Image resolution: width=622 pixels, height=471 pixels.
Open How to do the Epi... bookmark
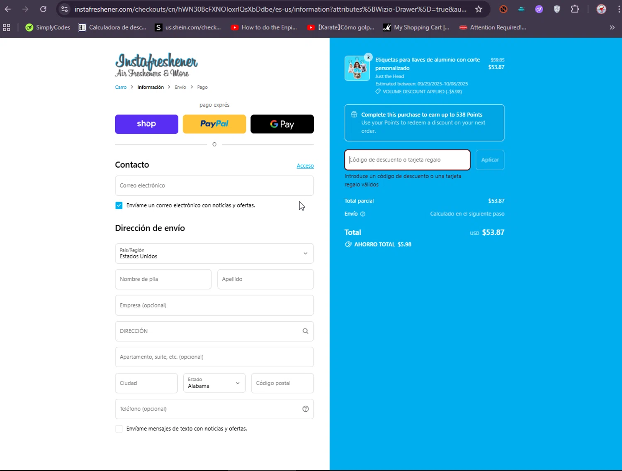coord(264,27)
